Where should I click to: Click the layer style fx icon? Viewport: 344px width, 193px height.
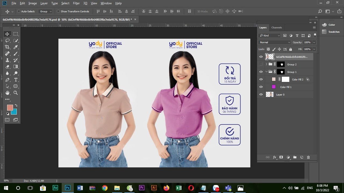coord(275,157)
